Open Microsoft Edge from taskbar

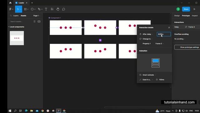pyautogui.click(x=26, y=111)
